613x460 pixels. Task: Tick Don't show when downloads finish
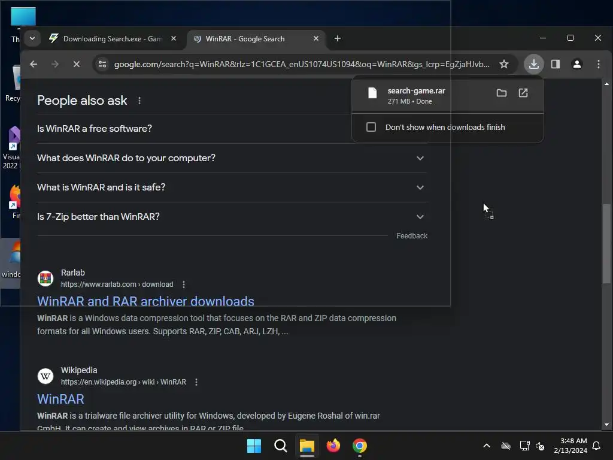click(371, 127)
